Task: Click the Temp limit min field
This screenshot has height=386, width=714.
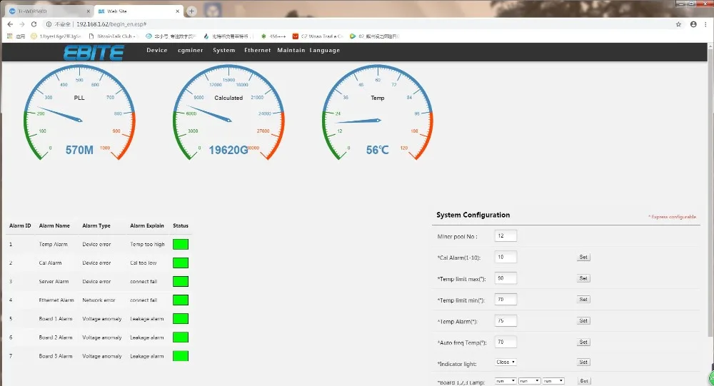Action: pyautogui.click(x=506, y=300)
